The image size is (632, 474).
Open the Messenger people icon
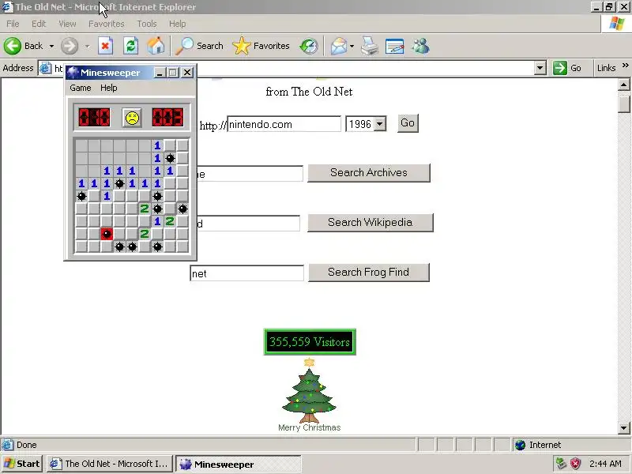tap(420, 46)
